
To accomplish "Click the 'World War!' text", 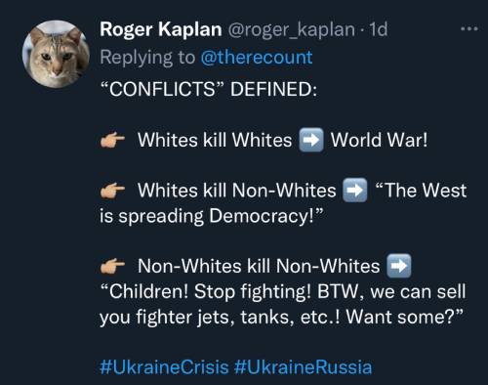I will point(380,140).
